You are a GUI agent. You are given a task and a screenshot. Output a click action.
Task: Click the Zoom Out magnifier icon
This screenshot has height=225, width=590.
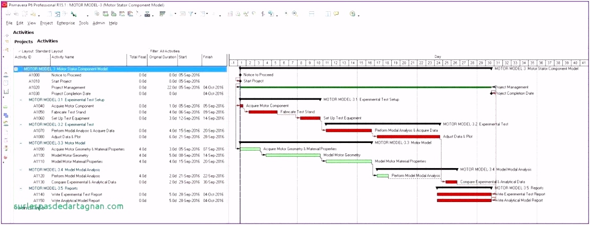pos(294,13)
